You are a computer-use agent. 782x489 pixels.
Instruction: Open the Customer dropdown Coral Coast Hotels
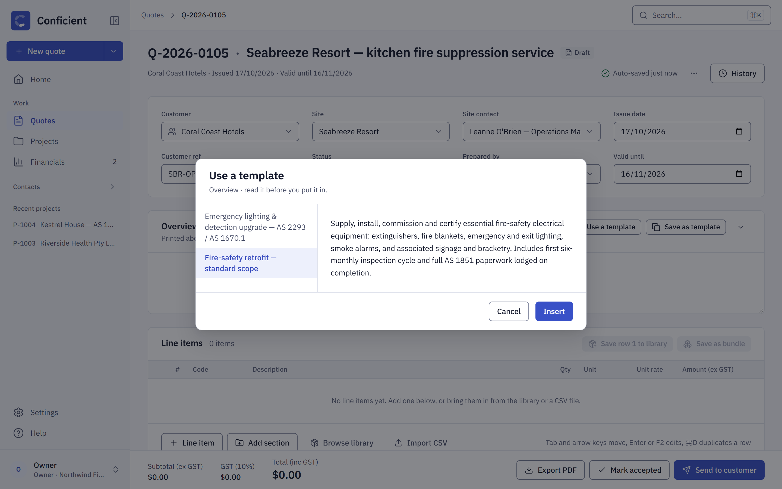pos(230,132)
